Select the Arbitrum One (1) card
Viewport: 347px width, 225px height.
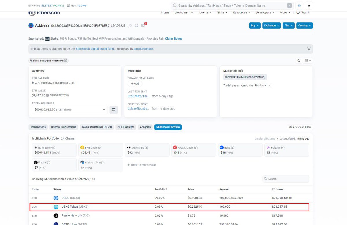[x=101, y=165]
